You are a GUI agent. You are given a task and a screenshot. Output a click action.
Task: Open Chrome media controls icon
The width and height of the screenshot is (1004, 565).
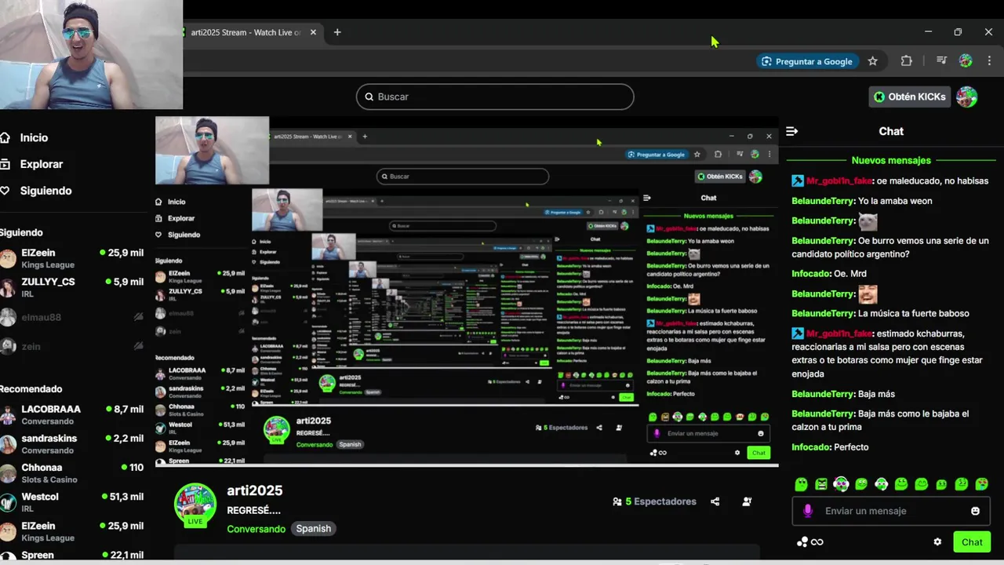941,61
